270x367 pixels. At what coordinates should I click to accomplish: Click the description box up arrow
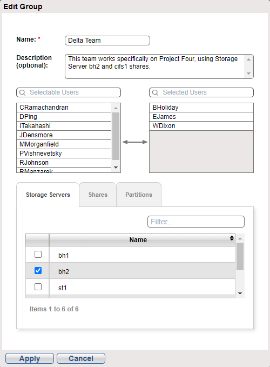pos(248,59)
